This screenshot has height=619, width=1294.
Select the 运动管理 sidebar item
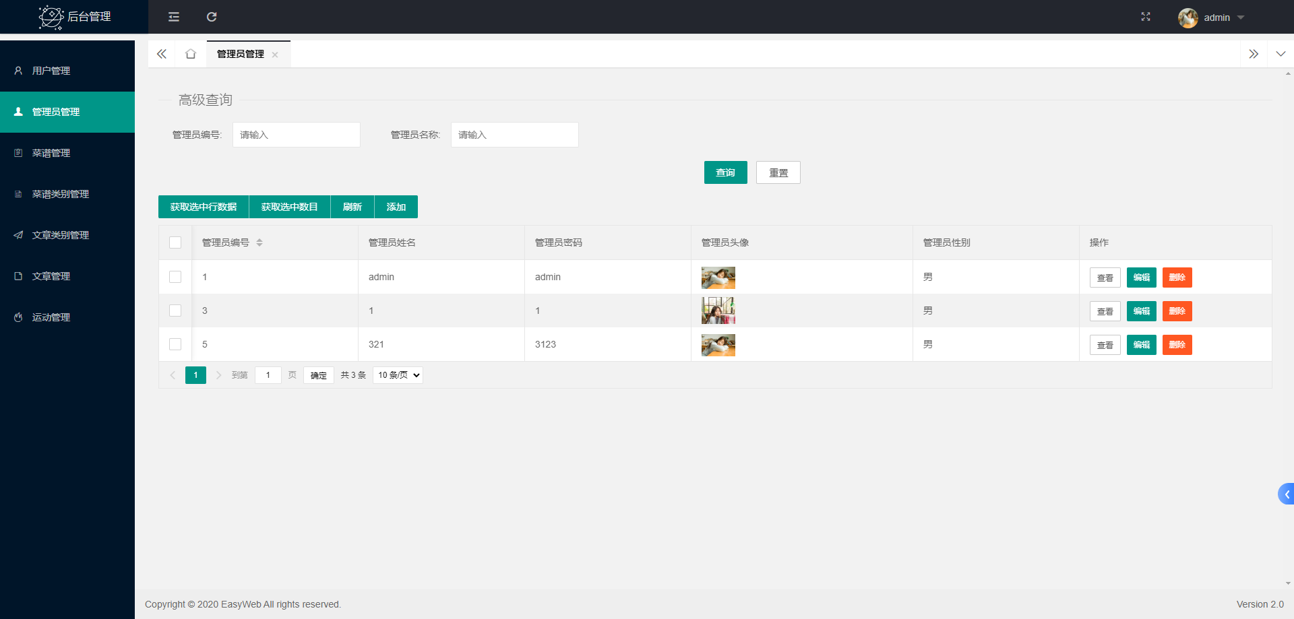pyautogui.click(x=51, y=317)
